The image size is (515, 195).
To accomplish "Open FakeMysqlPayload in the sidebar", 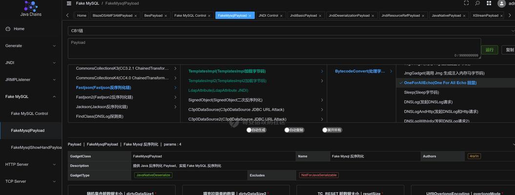I will pyautogui.click(x=31, y=131).
